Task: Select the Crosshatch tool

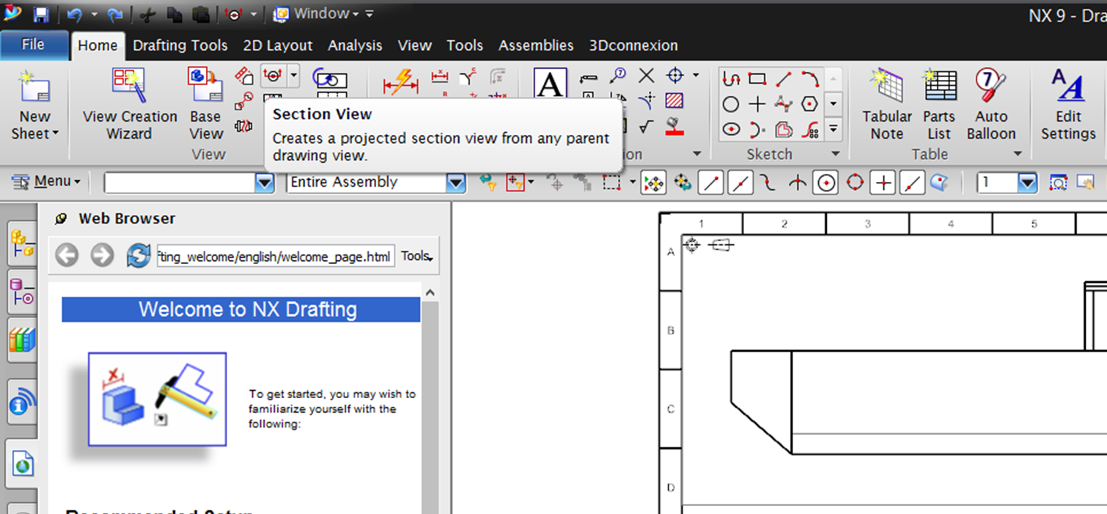Action: pyautogui.click(x=674, y=100)
